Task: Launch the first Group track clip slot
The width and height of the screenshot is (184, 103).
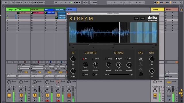Action: 7,13
